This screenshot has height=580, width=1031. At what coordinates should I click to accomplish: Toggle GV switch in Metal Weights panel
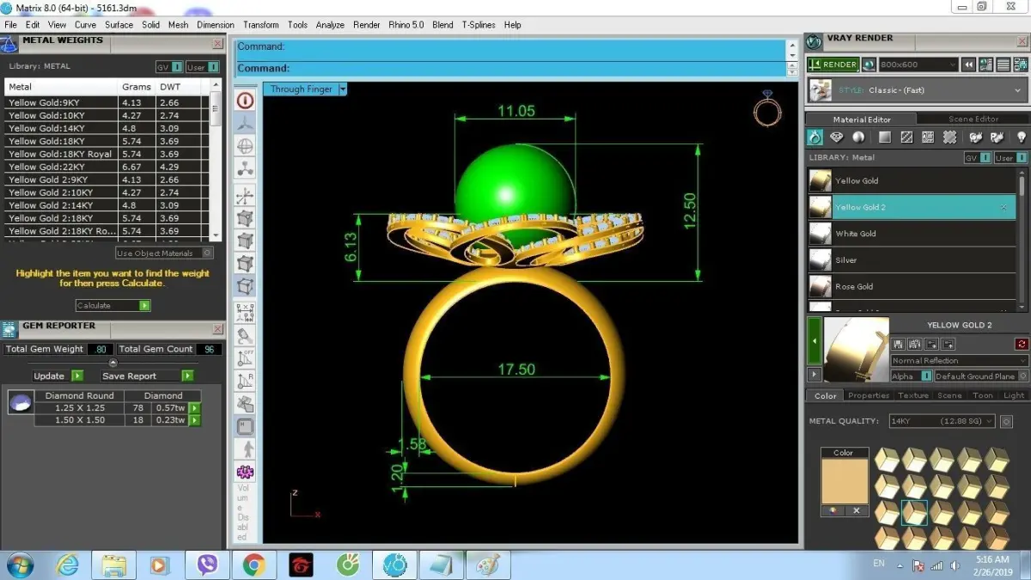pyautogui.click(x=169, y=67)
